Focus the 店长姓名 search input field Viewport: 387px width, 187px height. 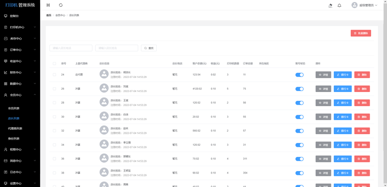[117, 48]
